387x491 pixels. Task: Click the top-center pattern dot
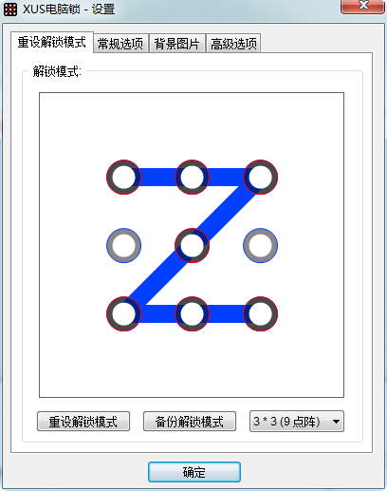pos(192,177)
